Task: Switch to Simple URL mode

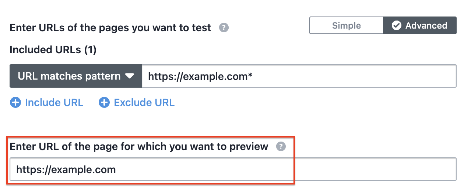Action: pyautogui.click(x=347, y=25)
